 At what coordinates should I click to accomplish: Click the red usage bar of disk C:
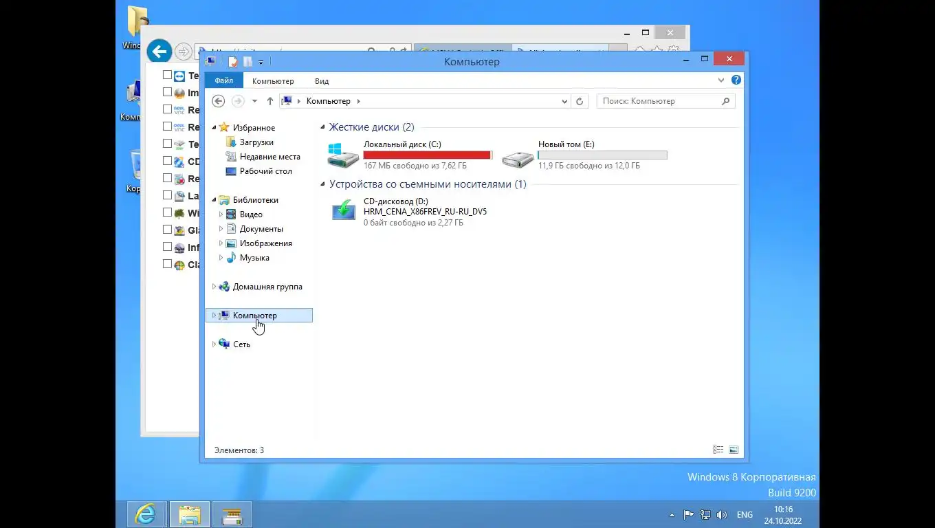click(x=428, y=155)
